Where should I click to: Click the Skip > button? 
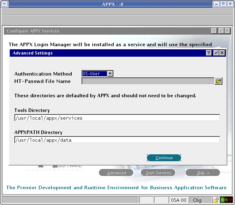[203, 173]
